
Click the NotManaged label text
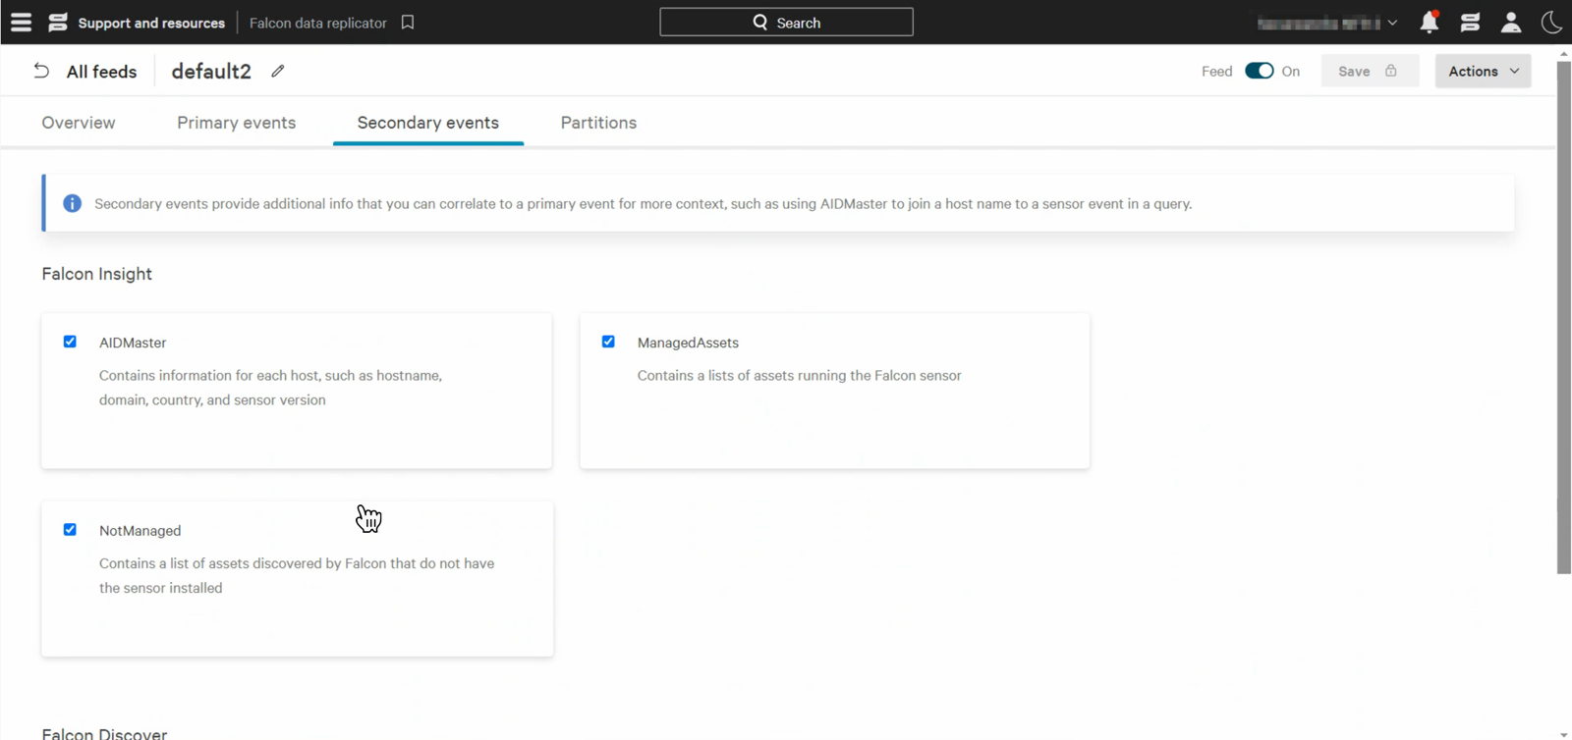click(x=140, y=530)
